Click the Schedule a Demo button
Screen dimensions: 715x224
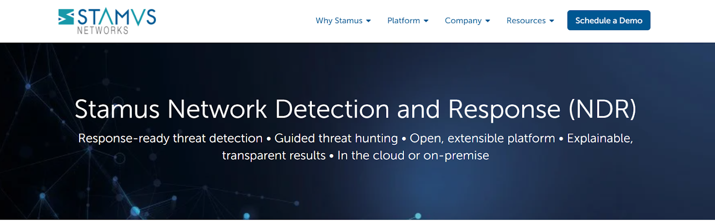(609, 20)
